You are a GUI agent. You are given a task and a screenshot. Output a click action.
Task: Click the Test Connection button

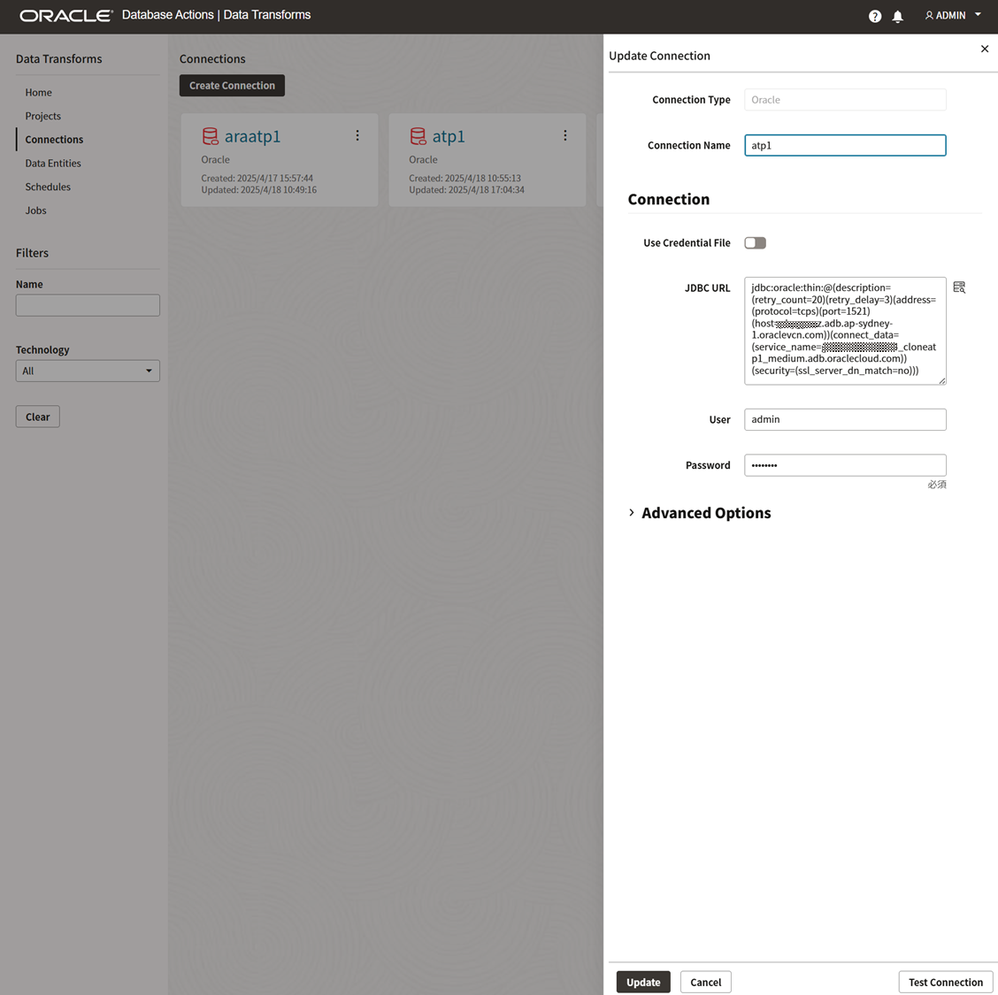coord(946,982)
